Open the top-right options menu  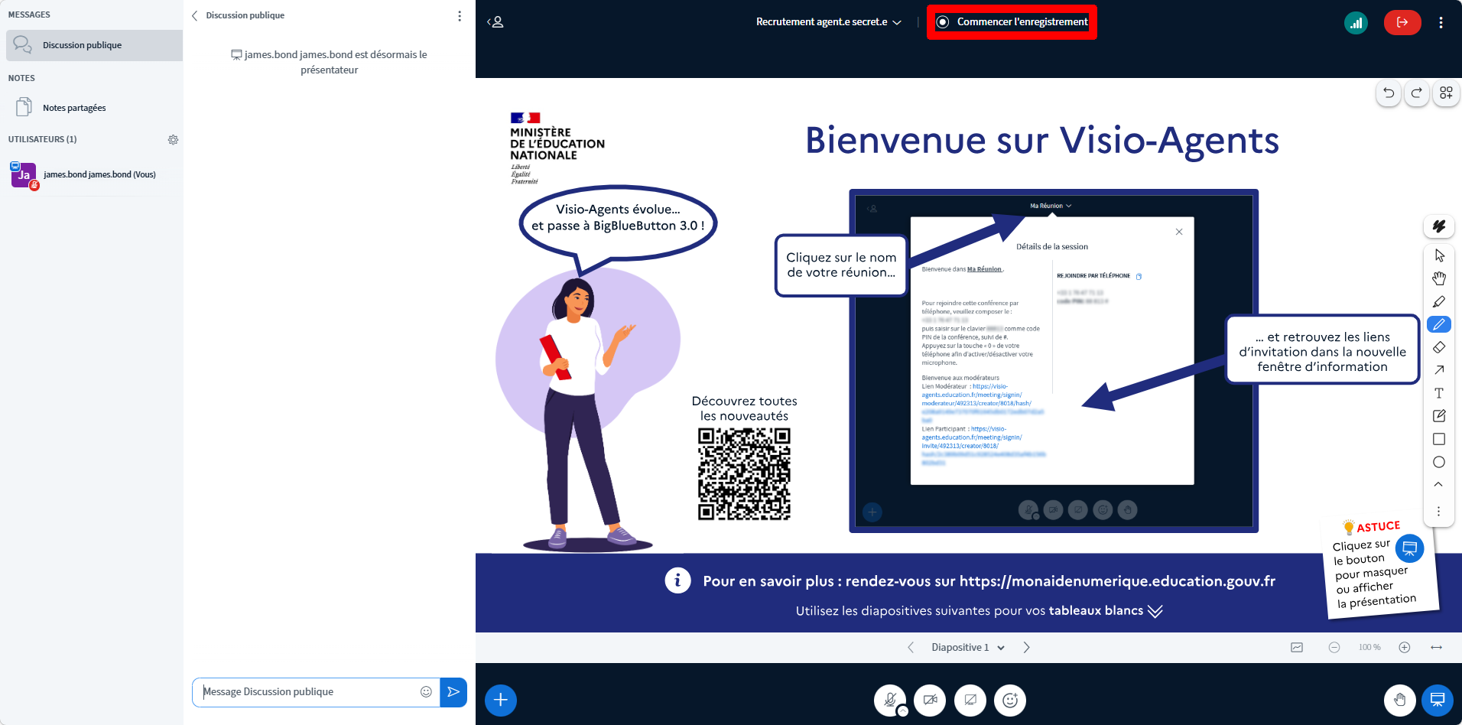tap(1441, 22)
